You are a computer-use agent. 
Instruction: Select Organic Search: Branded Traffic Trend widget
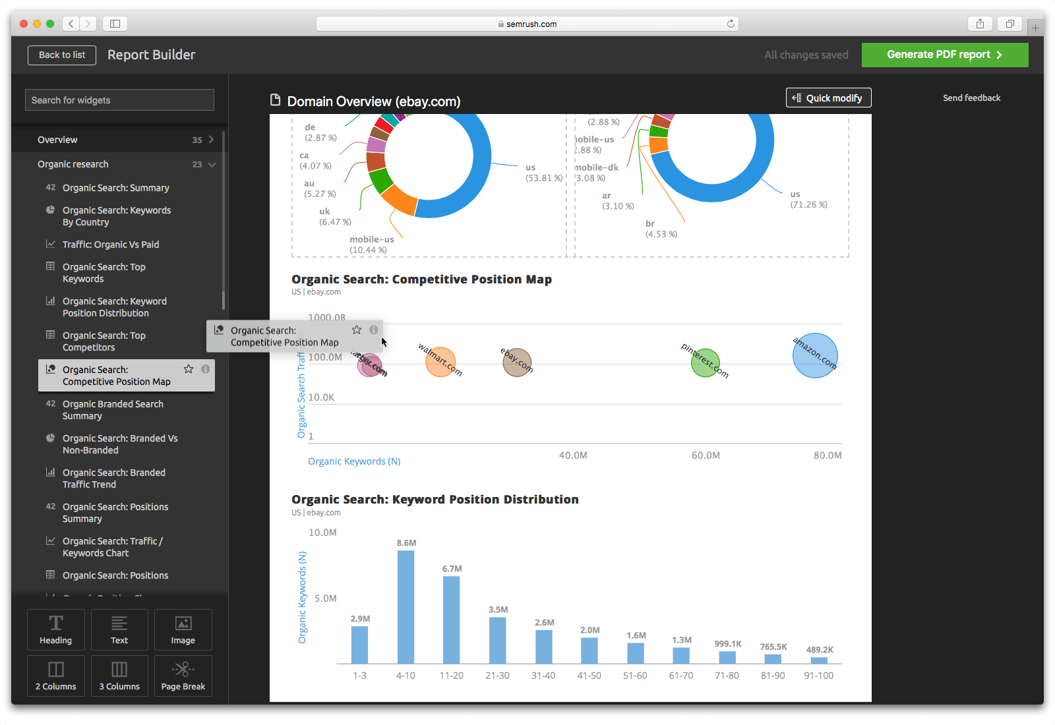pyautogui.click(x=114, y=478)
